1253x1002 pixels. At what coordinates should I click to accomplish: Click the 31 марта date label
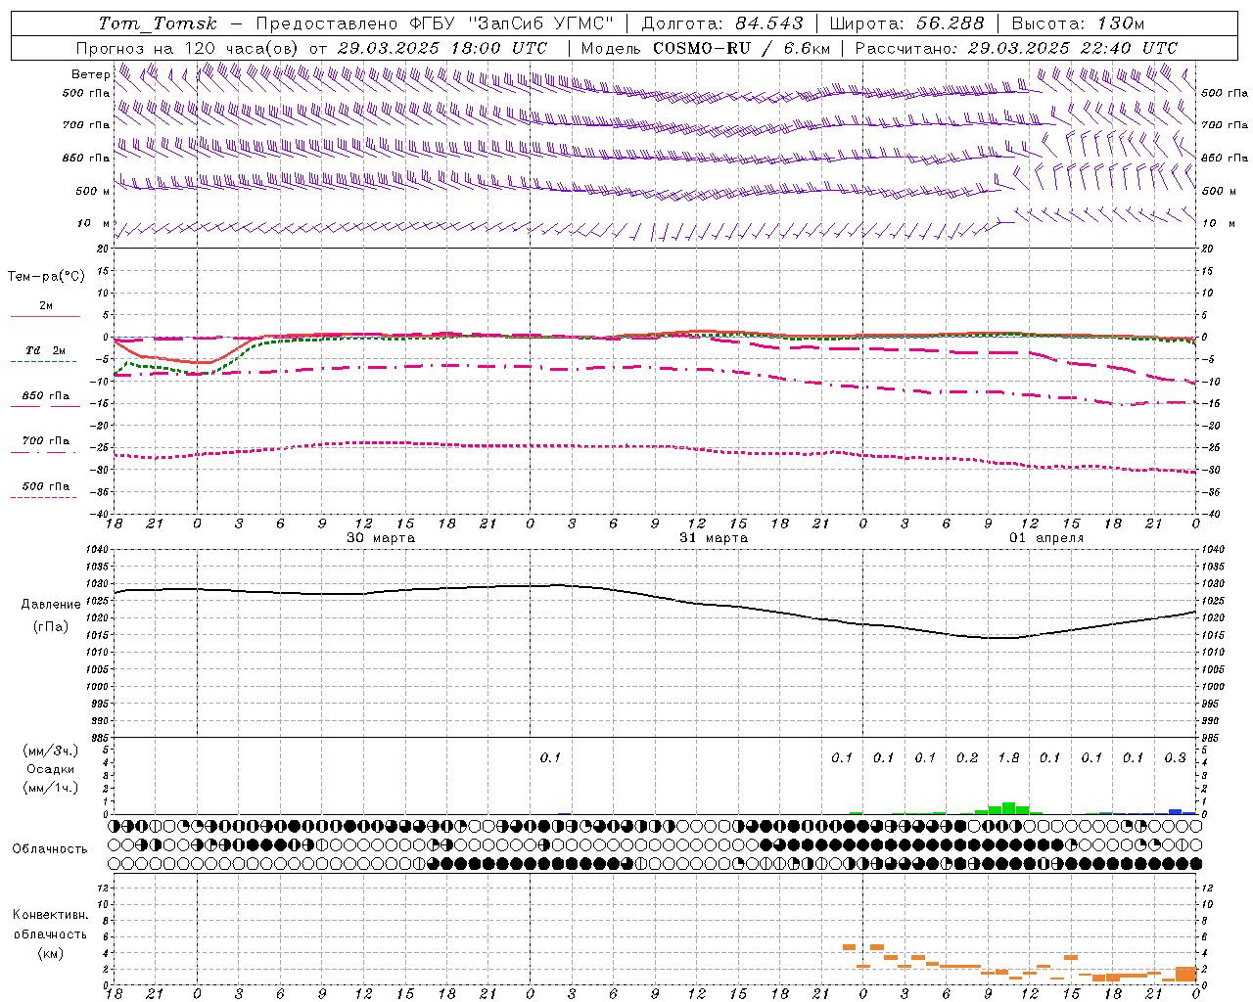pyautogui.click(x=714, y=538)
